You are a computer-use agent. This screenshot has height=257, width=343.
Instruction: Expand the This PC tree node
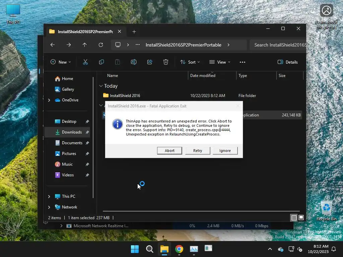[49, 196]
